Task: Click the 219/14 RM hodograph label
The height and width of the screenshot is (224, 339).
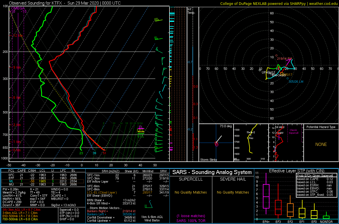Action: [x=284, y=59]
